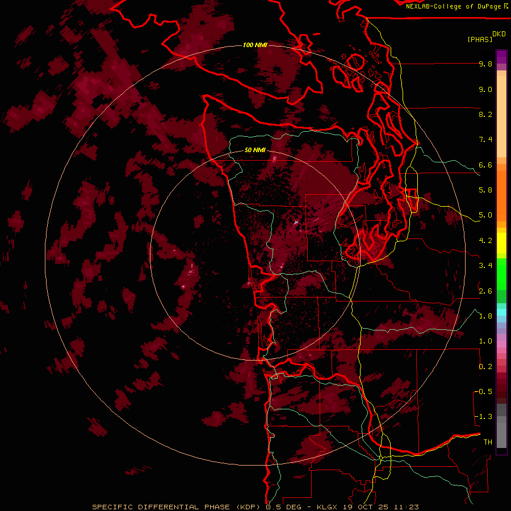Click the 5.8 legend value
511x511 pixels.
[485, 190]
